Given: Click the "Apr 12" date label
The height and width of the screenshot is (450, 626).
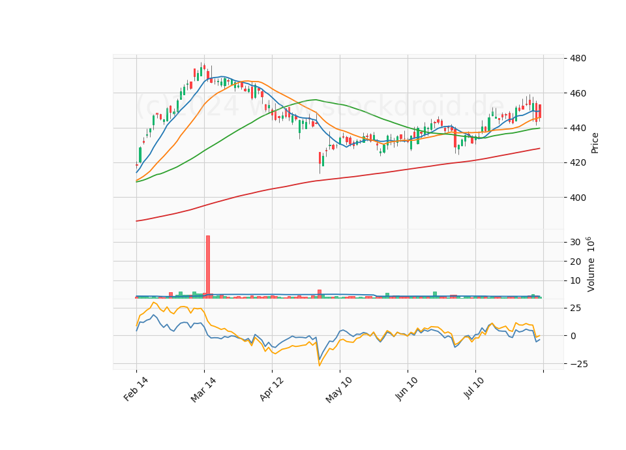Looking at the screenshot, I should [271, 389].
